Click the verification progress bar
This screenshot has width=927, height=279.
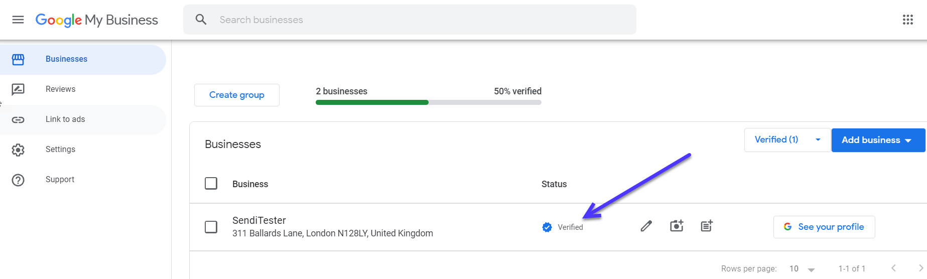429,102
